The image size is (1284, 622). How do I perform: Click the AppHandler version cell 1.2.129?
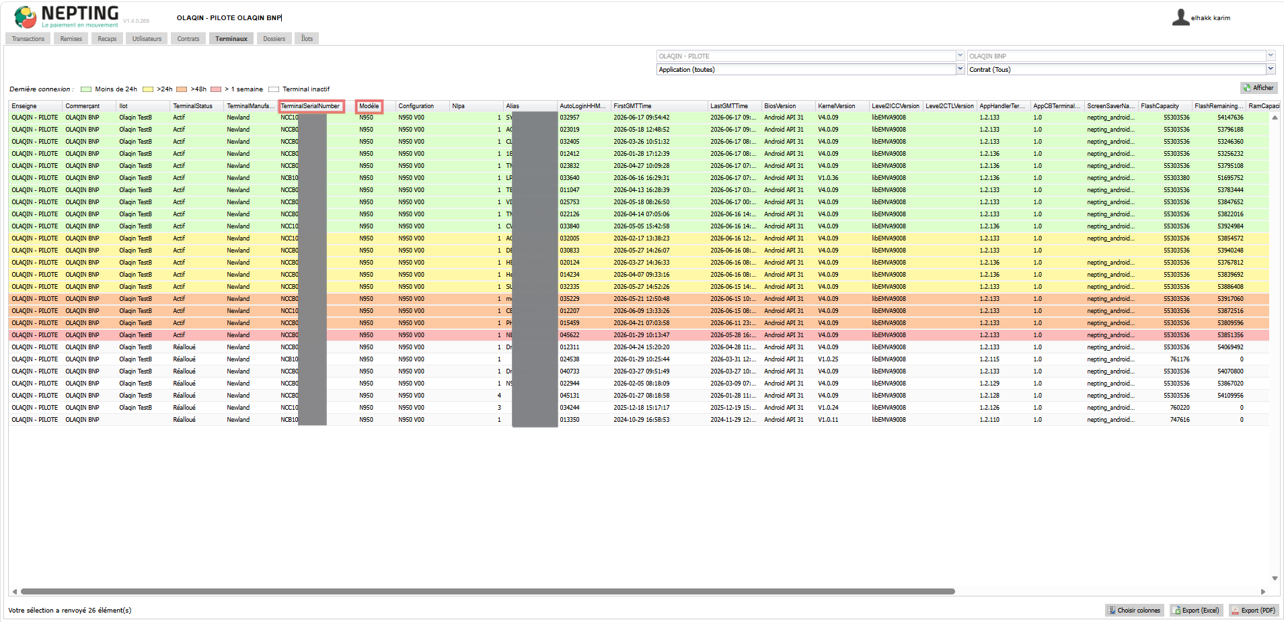pyautogui.click(x=989, y=384)
